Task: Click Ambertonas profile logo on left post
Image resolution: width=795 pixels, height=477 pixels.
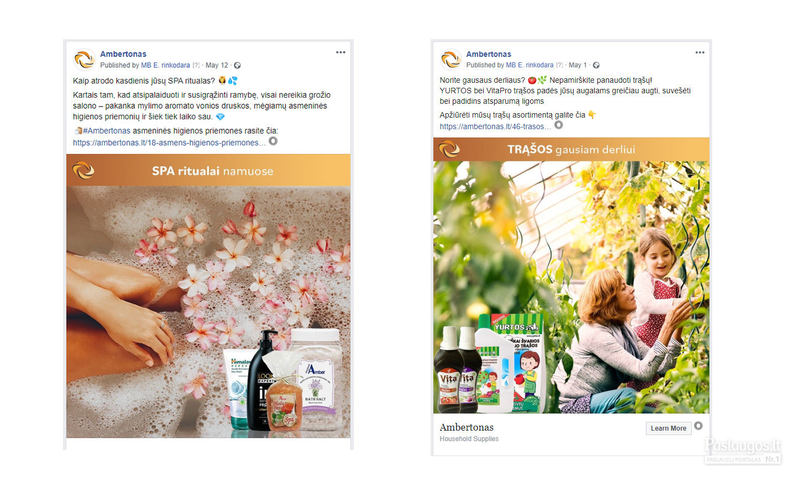Action: coord(84,60)
